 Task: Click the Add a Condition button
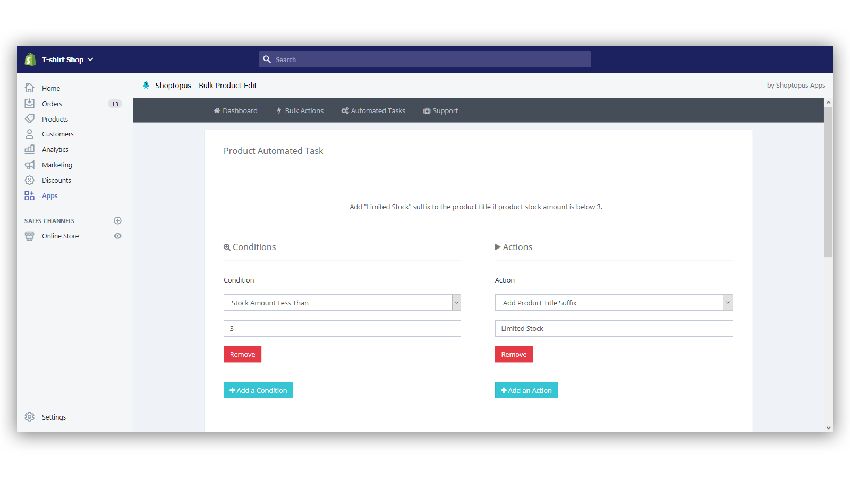[x=258, y=390]
